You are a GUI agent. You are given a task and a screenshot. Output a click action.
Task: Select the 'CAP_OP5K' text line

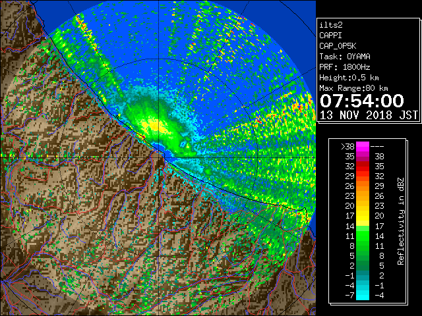click(x=338, y=46)
